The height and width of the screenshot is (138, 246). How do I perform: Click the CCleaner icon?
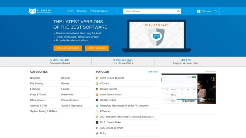click(x=97, y=111)
